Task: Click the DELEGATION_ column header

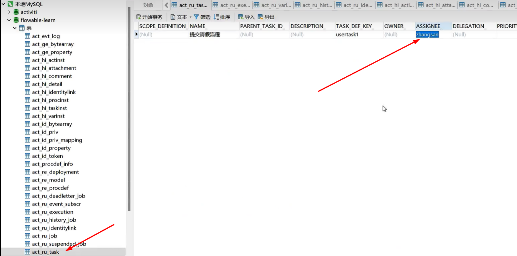Action: 474,26
